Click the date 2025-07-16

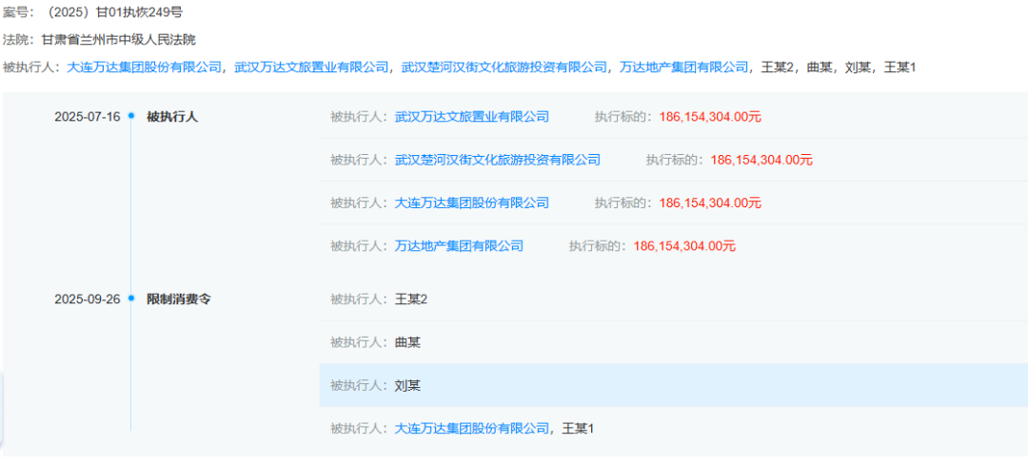tap(88, 117)
